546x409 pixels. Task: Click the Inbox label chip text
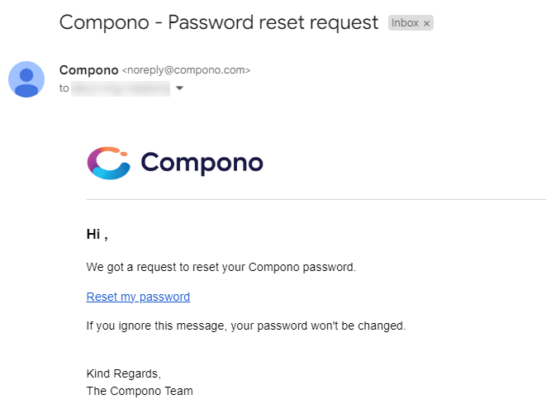[405, 23]
